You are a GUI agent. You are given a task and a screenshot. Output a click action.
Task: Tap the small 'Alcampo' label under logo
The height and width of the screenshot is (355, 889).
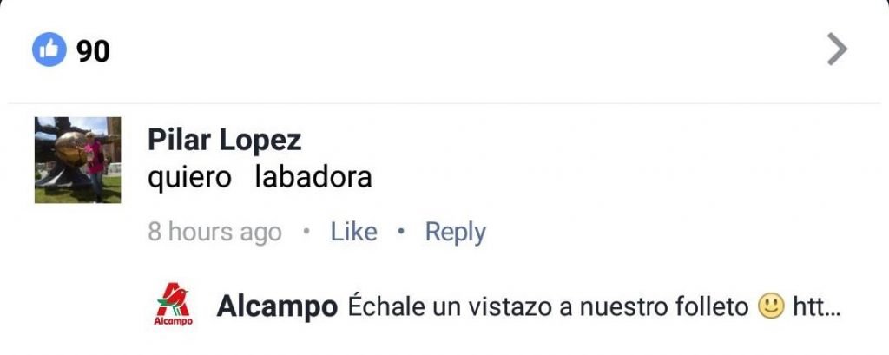[x=173, y=321]
